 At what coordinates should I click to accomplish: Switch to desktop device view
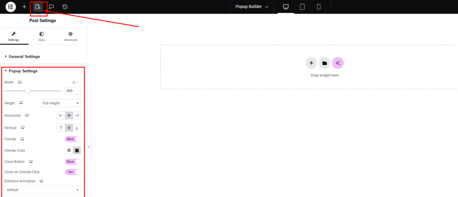(286, 7)
